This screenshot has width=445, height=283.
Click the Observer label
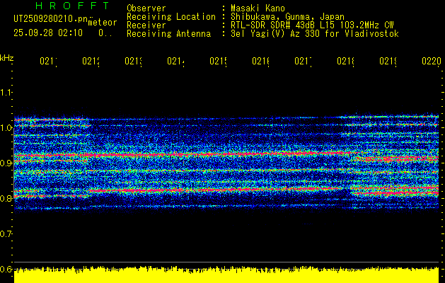tap(146, 8)
